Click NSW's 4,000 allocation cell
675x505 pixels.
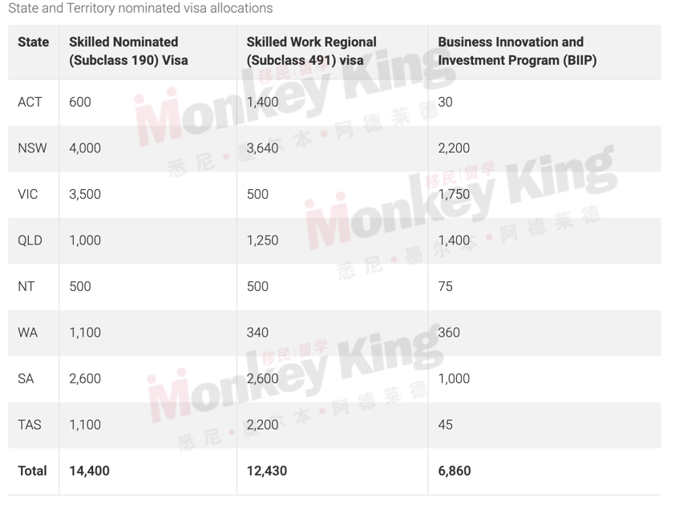pyautogui.click(x=85, y=148)
